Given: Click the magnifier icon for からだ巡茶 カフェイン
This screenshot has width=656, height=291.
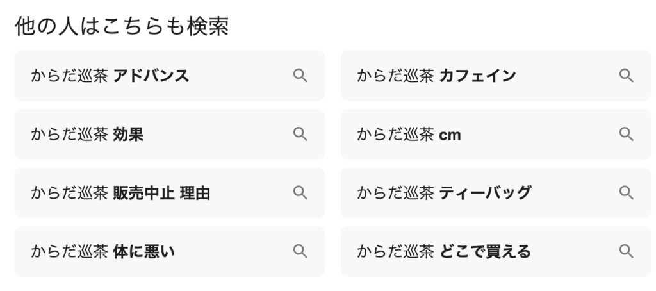Looking at the screenshot, I should click(626, 76).
